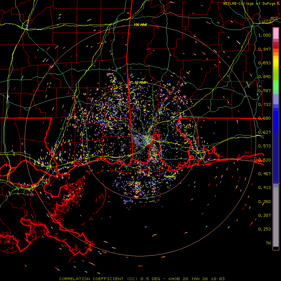Image resolution: width=281 pixels, height=281 pixels.
Task: Pick the light pink color band at top of legend
Action: pyautogui.click(x=276, y=33)
